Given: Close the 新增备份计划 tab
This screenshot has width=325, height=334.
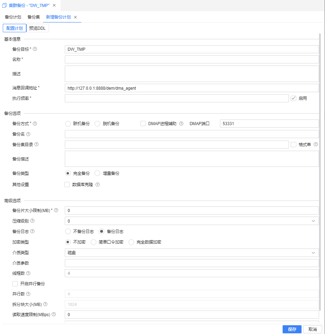Looking at the screenshot, I should pyautogui.click(x=75, y=17).
